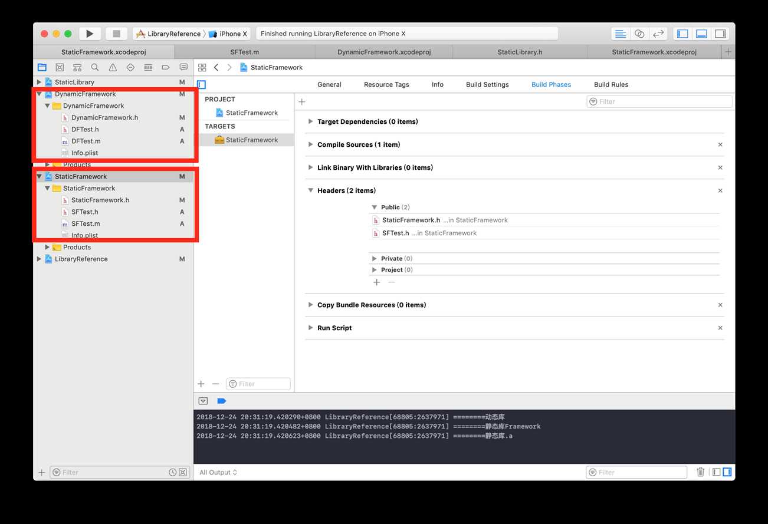Image resolution: width=768 pixels, height=524 pixels.
Task: Add a file in the navigator
Action: pos(41,472)
